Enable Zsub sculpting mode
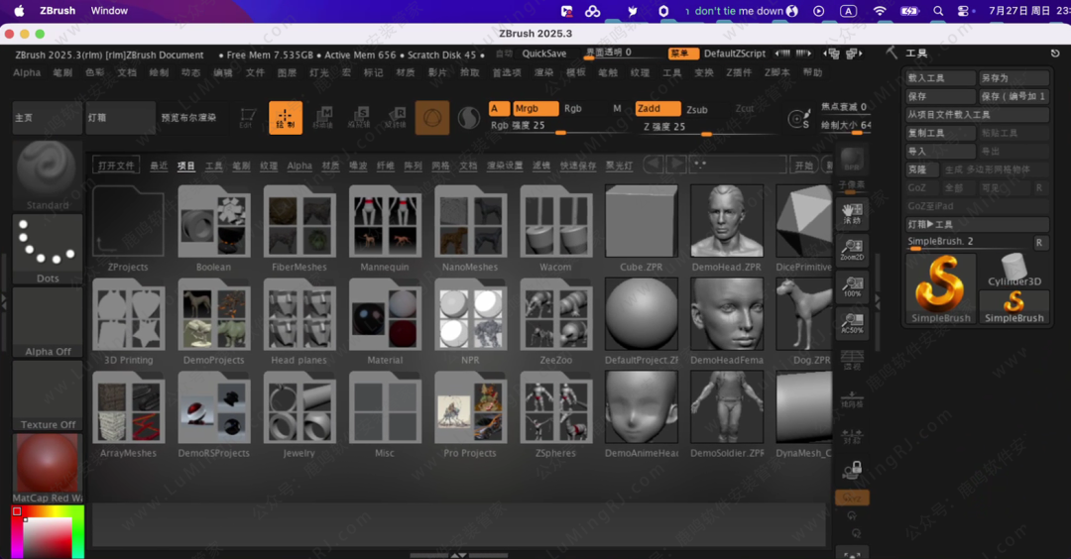This screenshot has height=559, width=1071. point(697,110)
